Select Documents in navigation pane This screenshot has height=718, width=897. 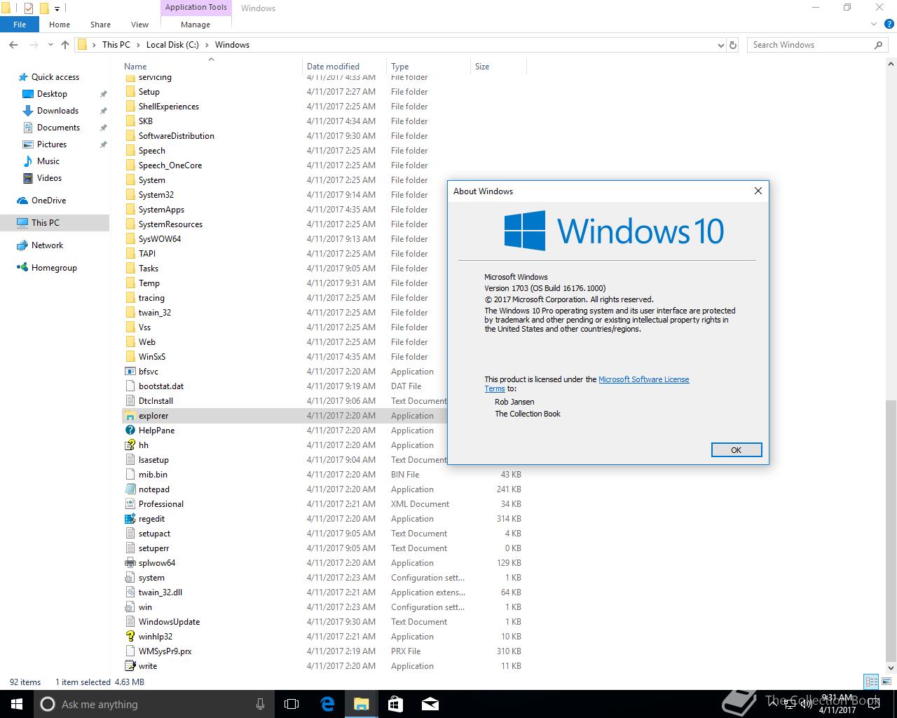(59, 128)
